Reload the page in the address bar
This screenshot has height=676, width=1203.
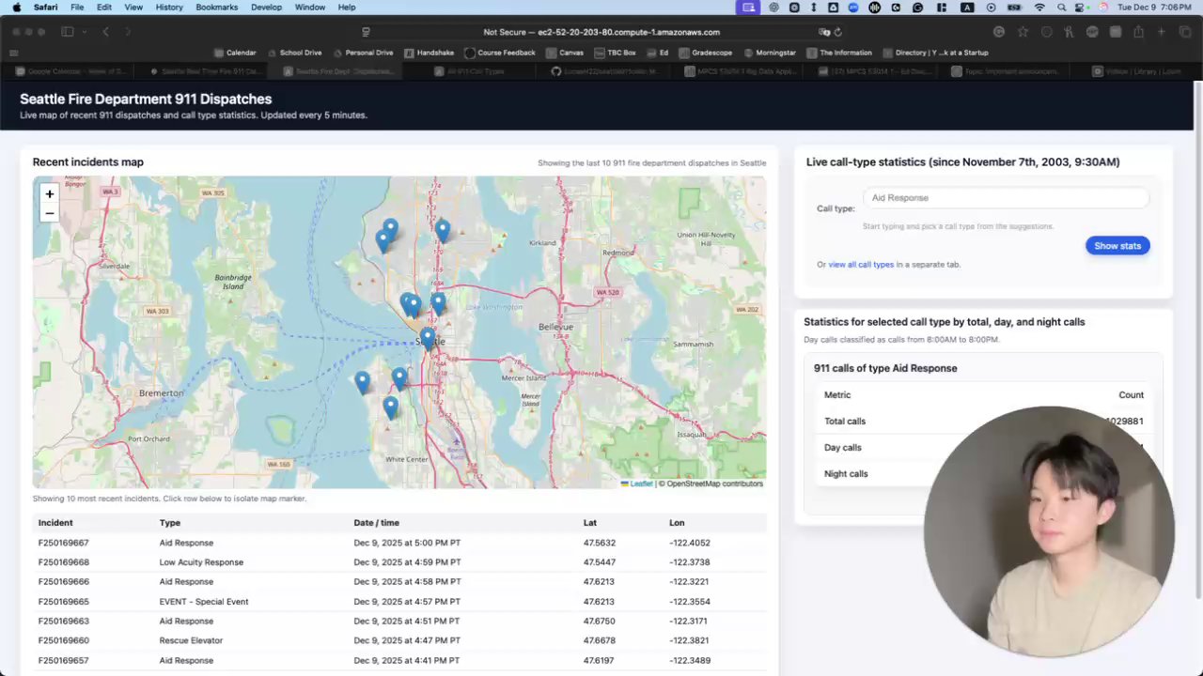click(837, 32)
